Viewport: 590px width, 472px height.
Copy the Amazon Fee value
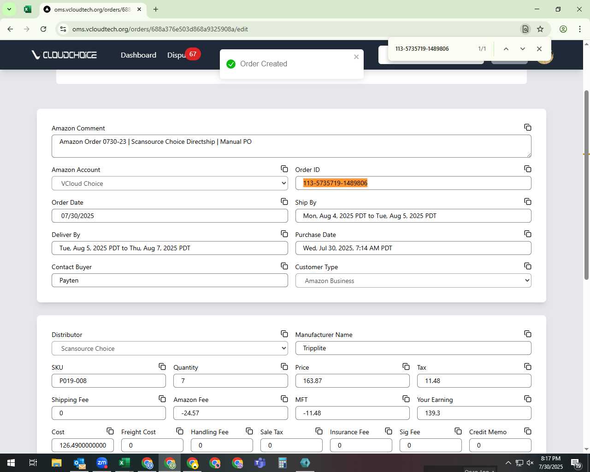click(x=284, y=399)
